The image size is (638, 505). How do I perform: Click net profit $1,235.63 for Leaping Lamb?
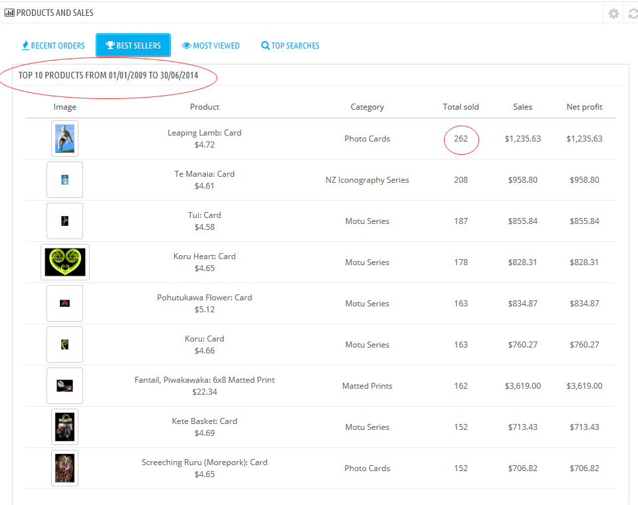pos(585,138)
